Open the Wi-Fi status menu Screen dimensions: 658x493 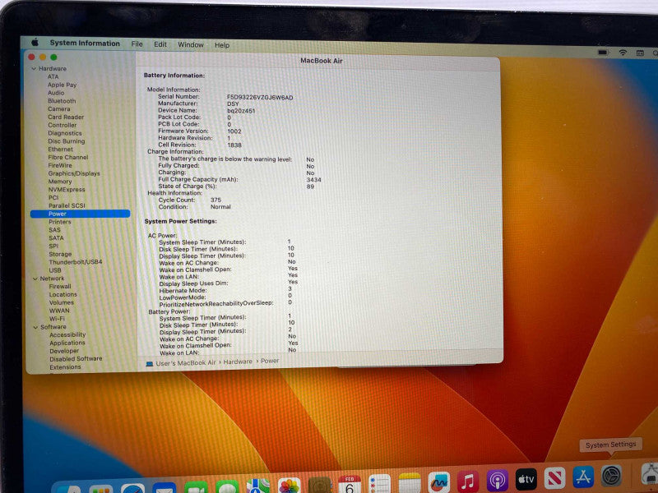point(623,53)
